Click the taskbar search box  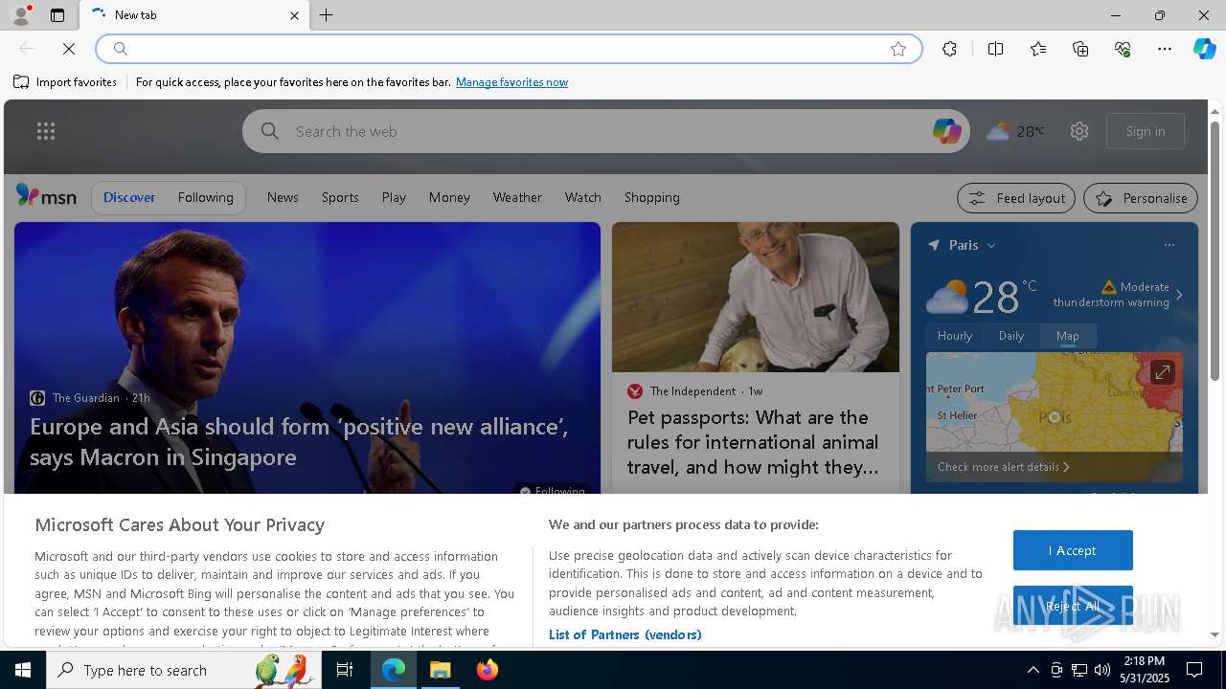point(184,670)
